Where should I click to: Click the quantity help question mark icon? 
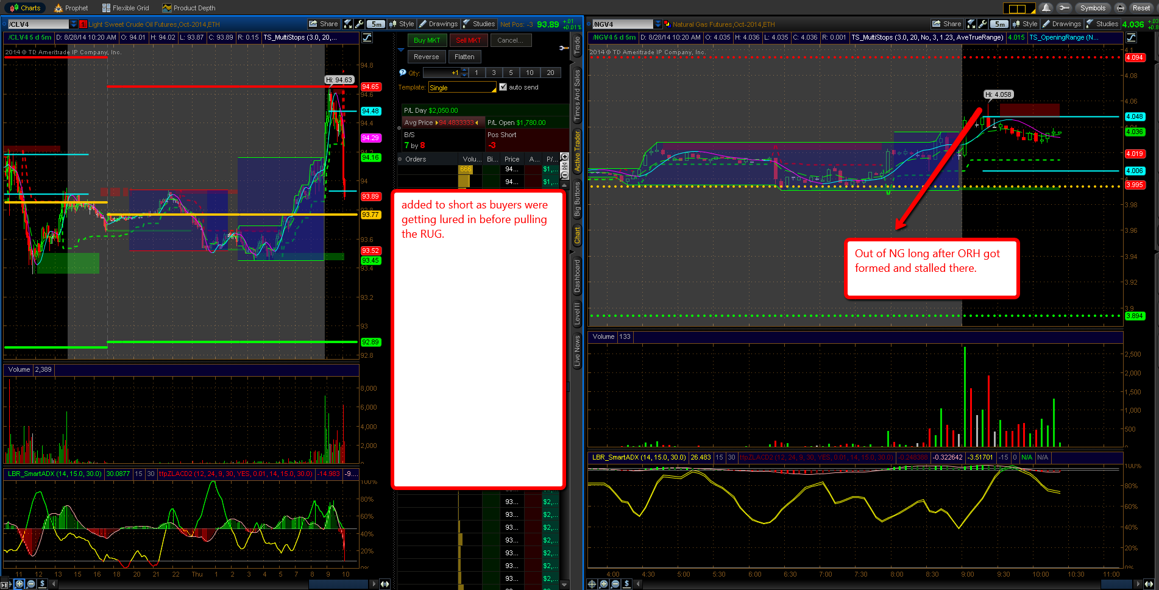click(x=402, y=73)
